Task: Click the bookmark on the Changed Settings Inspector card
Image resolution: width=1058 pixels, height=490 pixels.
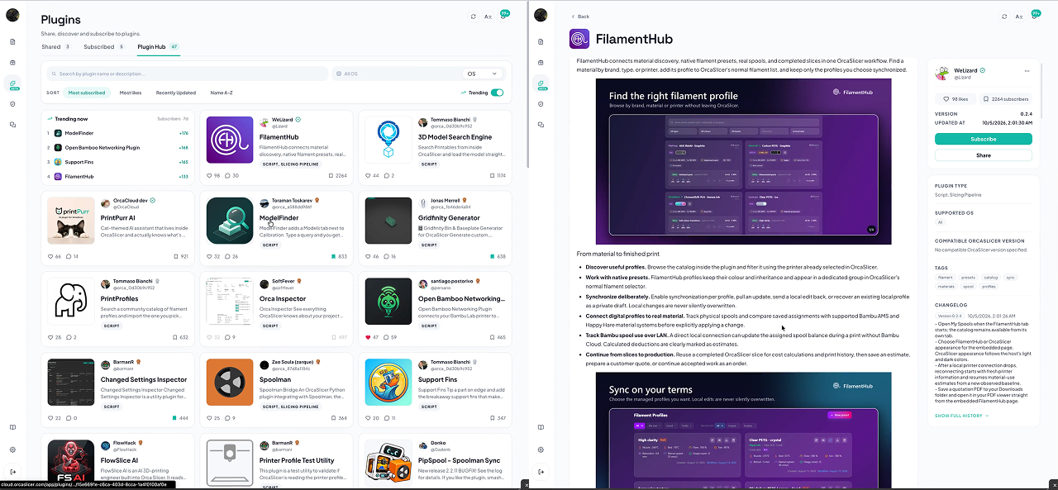Action: (174, 418)
